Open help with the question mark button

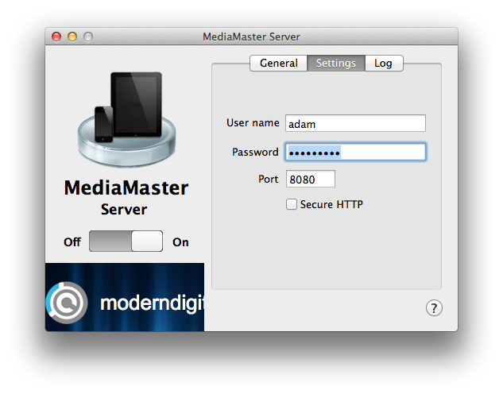(x=434, y=308)
